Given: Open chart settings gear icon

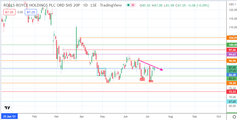Looking at the screenshot, I should [234, 116].
